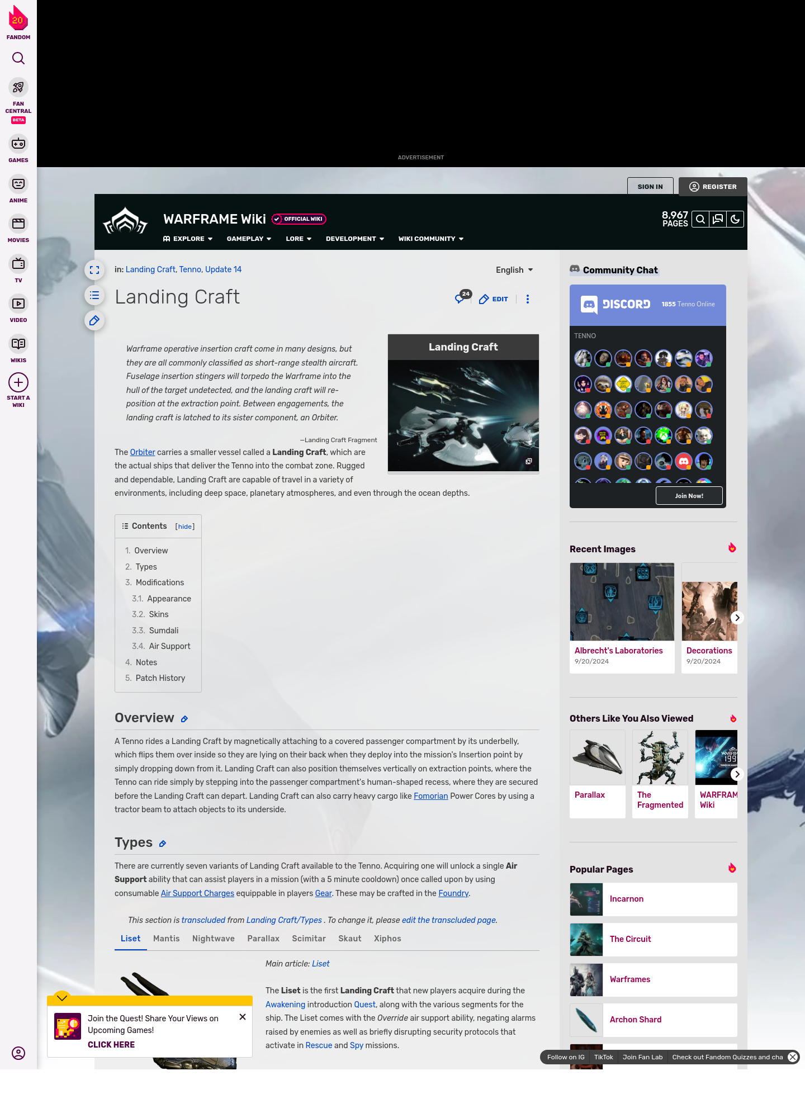Switch to the Nightwave tab
805x1118 pixels.
[x=214, y=939]
